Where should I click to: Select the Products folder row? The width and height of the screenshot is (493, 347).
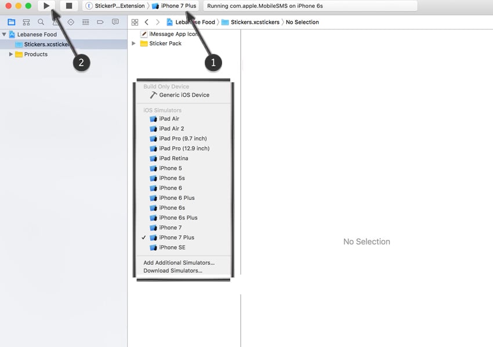pos(64,54)
